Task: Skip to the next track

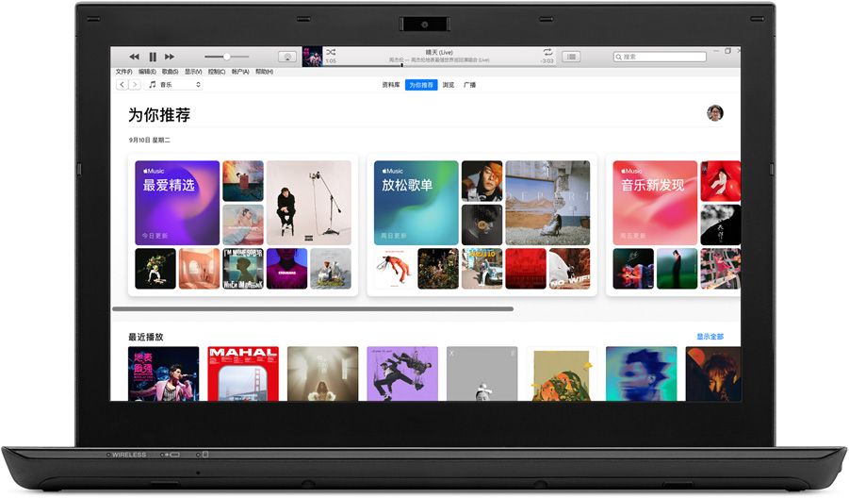Action: pyautogui.click(x=170, y=57)
